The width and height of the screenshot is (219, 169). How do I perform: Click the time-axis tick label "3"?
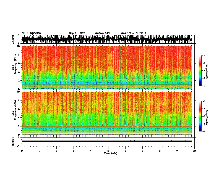pos(74,151)
